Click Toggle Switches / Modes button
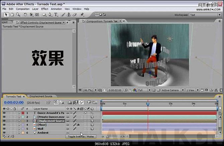This screenshot has height=146, width=224. (x=81, y=137)
